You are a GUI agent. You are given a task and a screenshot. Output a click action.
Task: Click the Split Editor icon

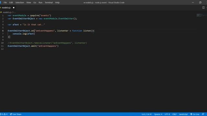(203, 8)
